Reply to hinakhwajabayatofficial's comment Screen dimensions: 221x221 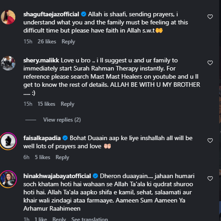tap(59, 219)
